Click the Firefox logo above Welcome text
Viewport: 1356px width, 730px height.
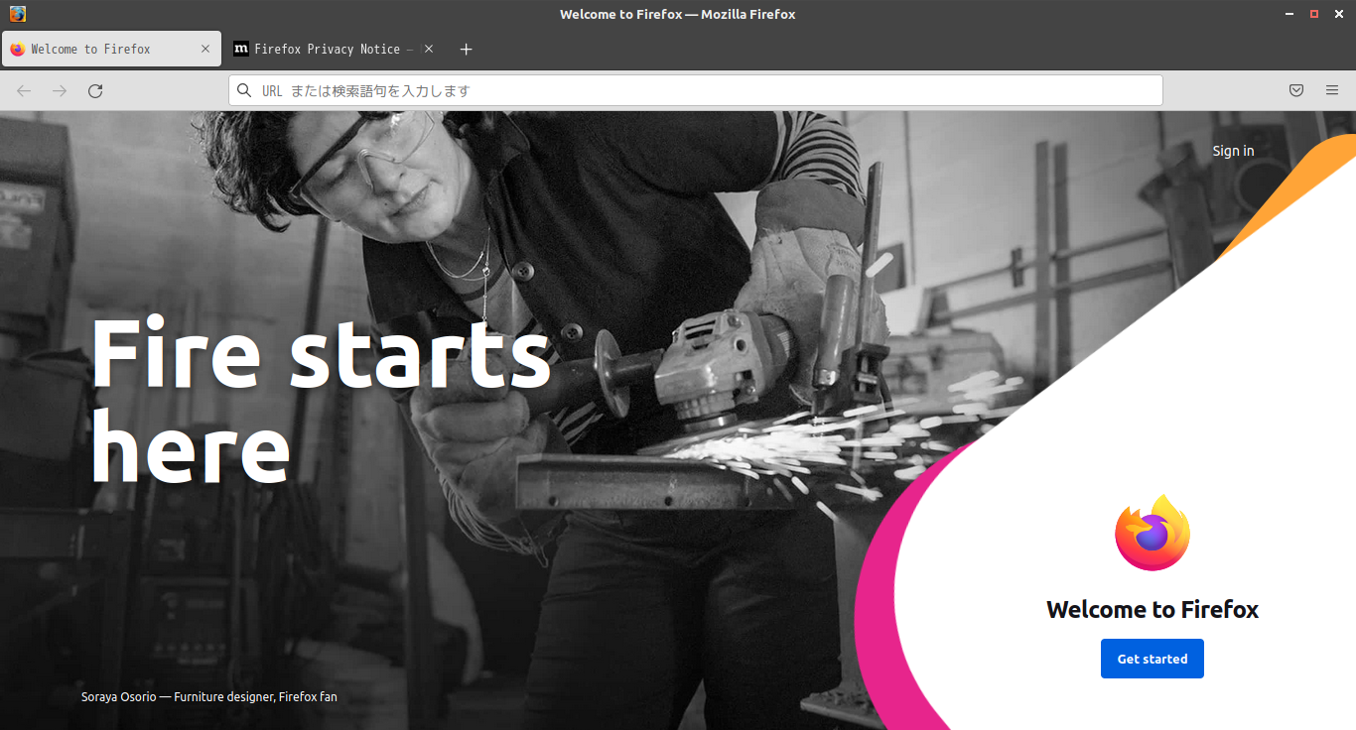tap(1153, 533)
